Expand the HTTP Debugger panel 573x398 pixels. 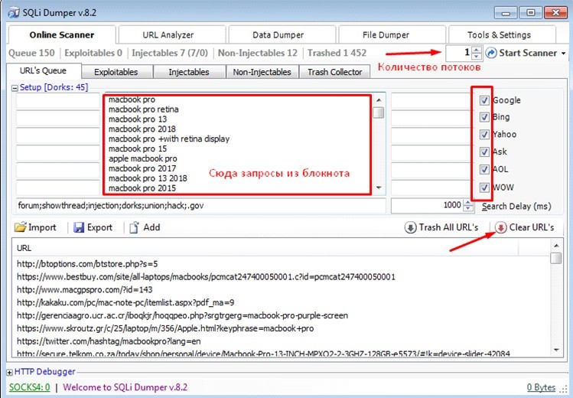coord(10,371)
